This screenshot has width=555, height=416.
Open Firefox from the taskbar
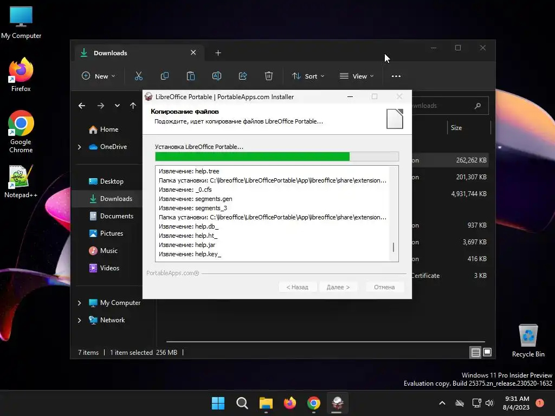(290, 403)
